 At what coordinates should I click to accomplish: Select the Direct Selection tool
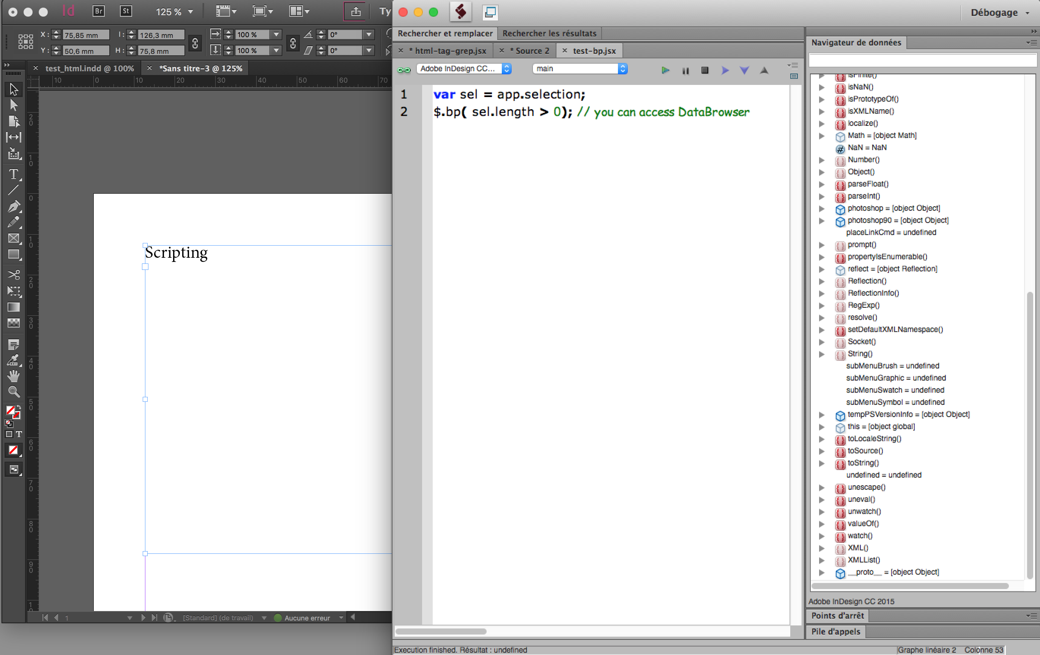14,105
